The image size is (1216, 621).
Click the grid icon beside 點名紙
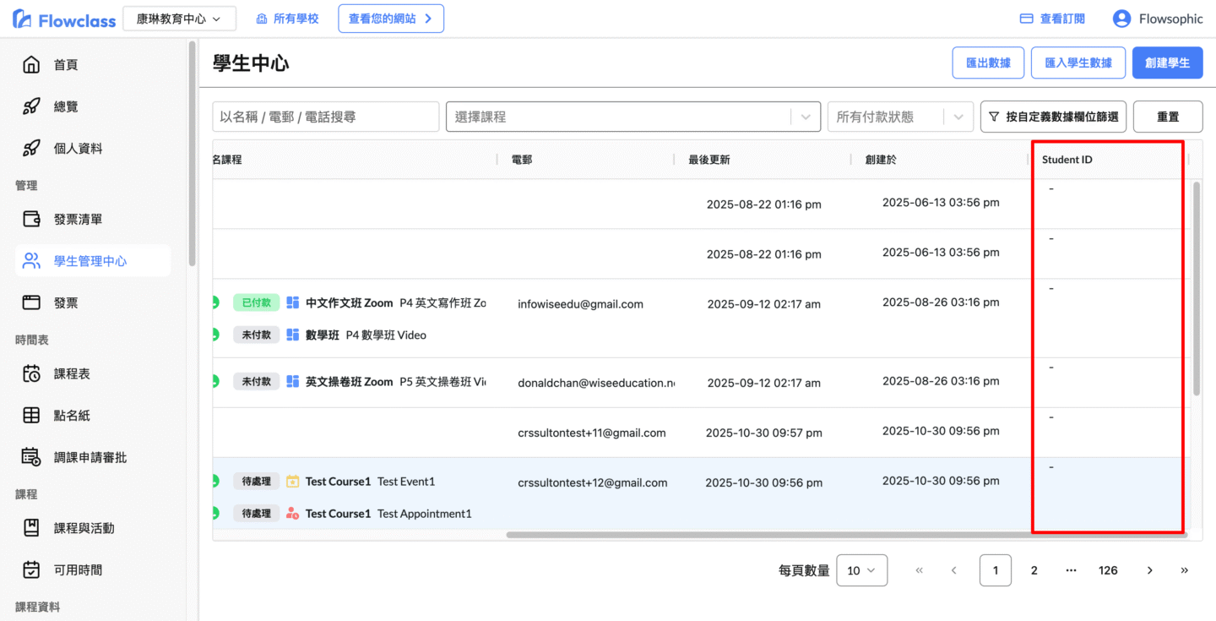(31, 415)
